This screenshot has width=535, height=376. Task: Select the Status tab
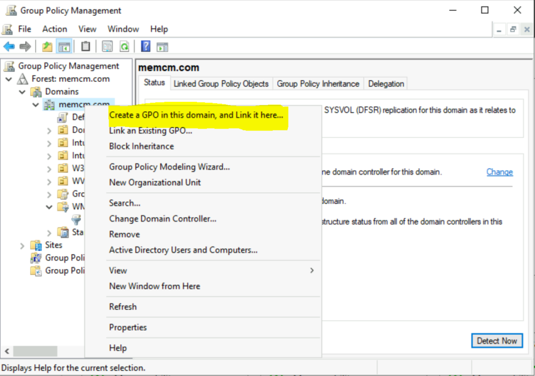pos(154,83)
